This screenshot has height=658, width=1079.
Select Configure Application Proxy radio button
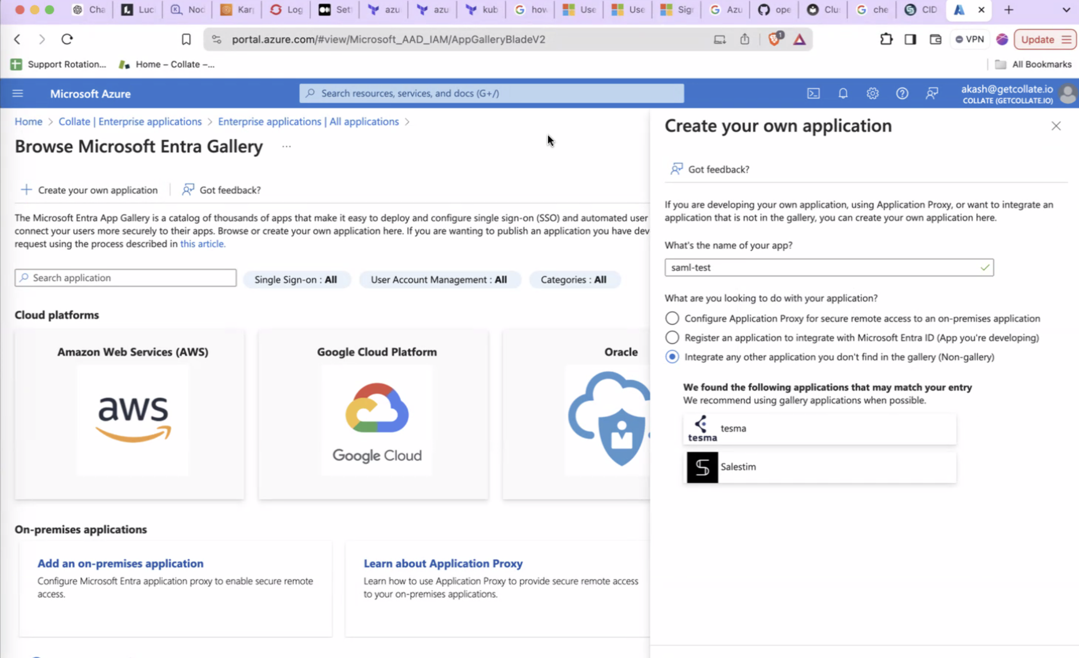click(x=672, y=318)
